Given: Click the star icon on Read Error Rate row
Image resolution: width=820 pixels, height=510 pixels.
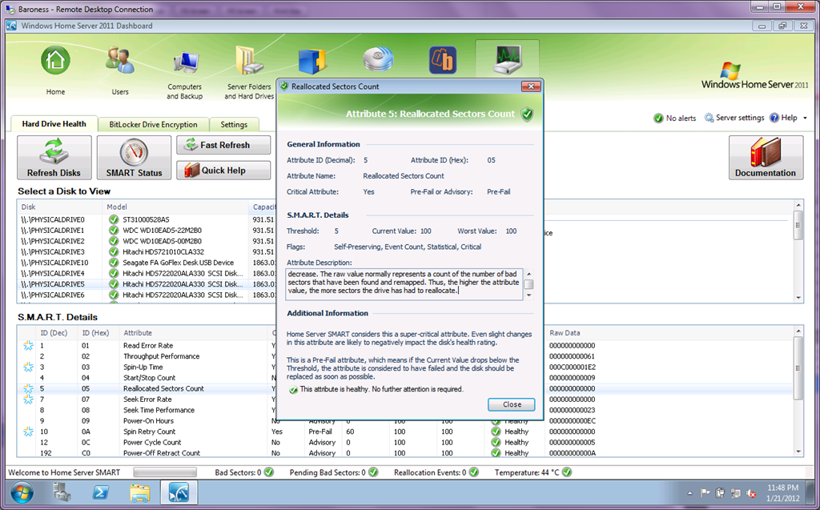Looking at the screenshot, I should tap(28, 346).
